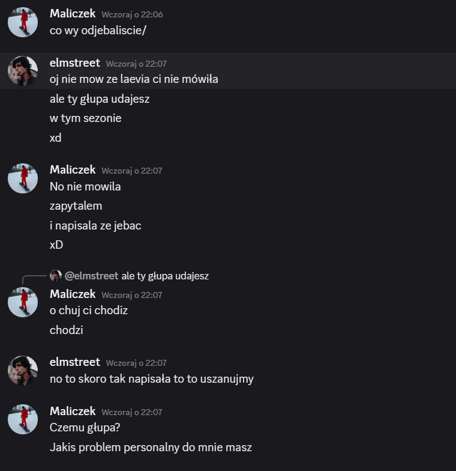Open elmstreet's avatar next to "oj nie mow" message

click(23, 71)
